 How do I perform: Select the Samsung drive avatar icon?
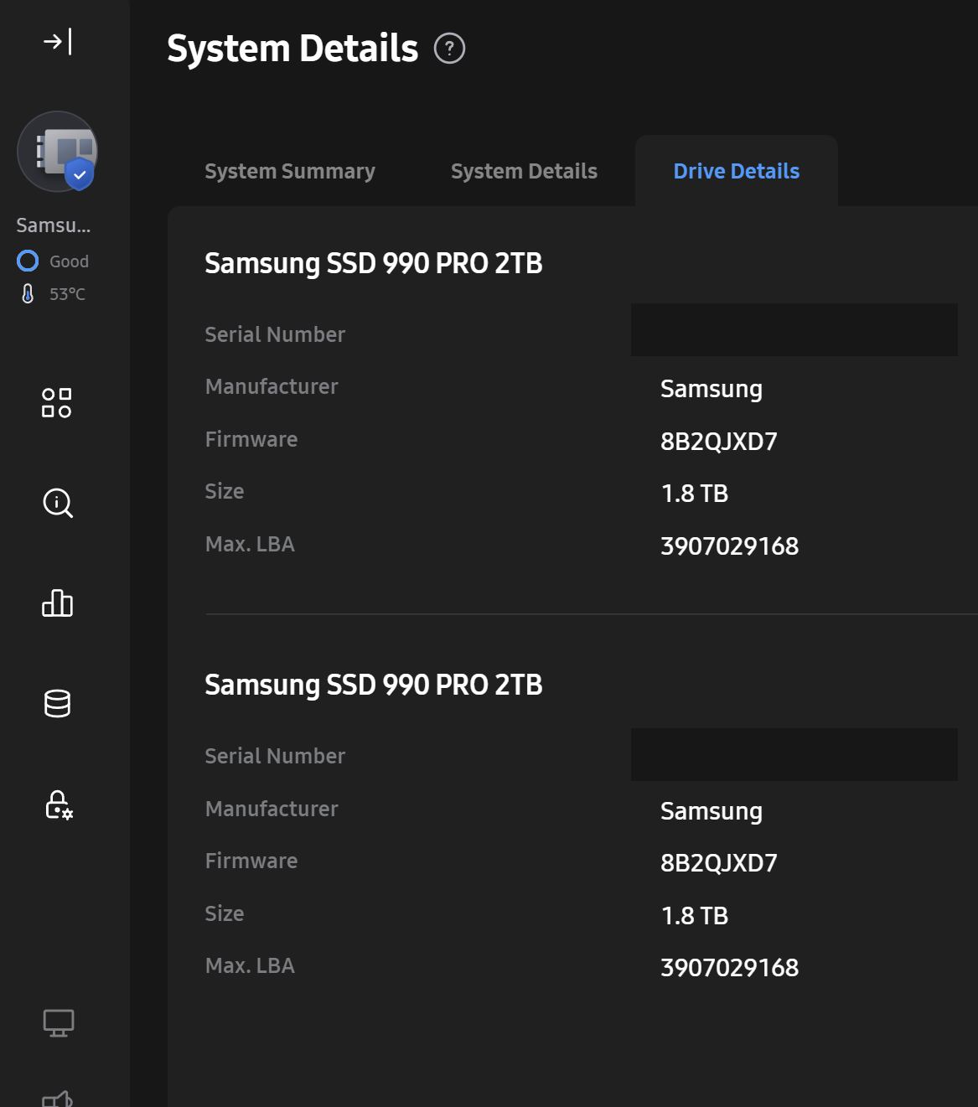pyautogui.click(x=58, y=152)
